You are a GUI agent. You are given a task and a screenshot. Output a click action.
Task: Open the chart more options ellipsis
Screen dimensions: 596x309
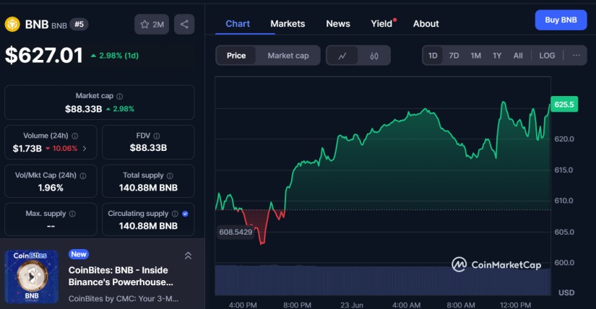(x=576, y=56)
